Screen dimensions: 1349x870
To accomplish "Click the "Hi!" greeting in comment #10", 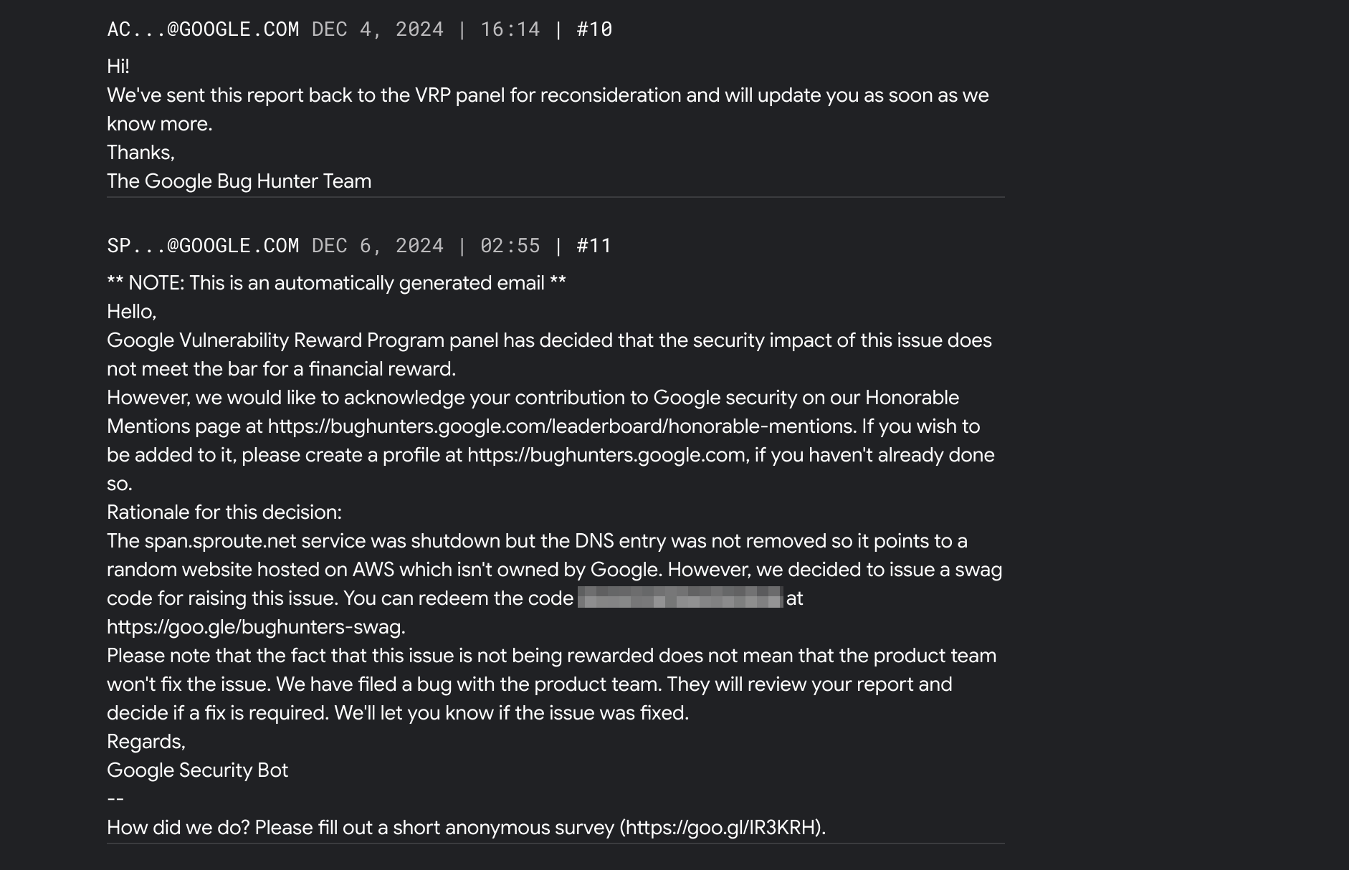I will coord(118,67).
